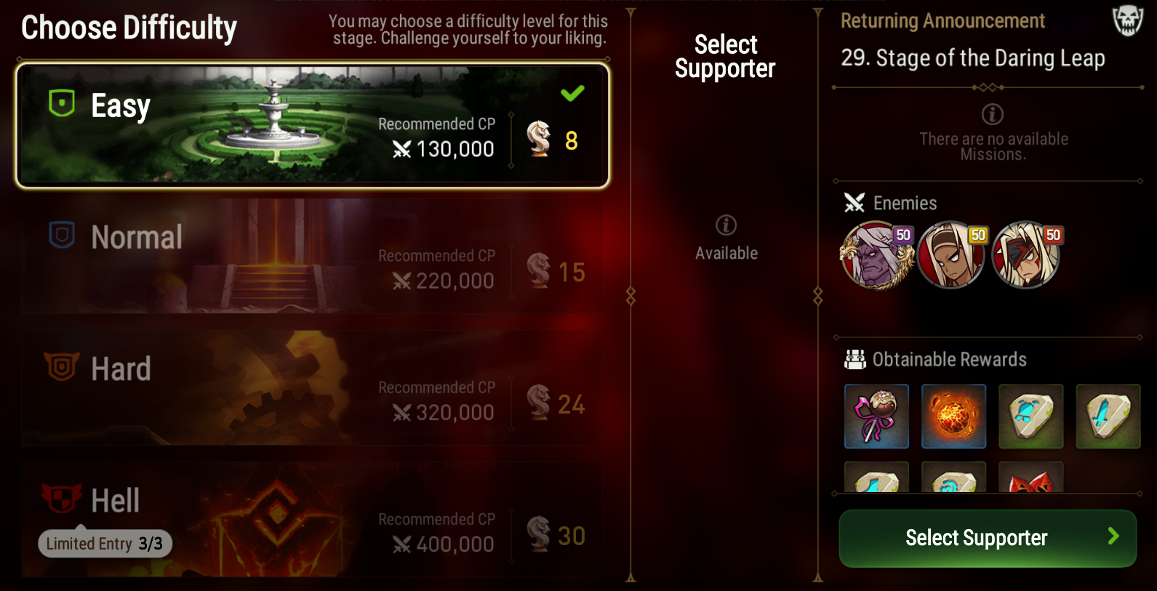Select the Normal difficulty option
1157x591 pixels.
click(x=312, y=257)
